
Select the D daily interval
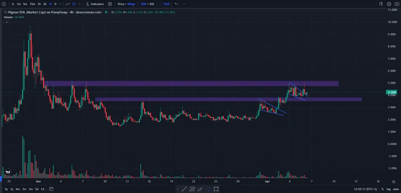(x=56, y=4)
